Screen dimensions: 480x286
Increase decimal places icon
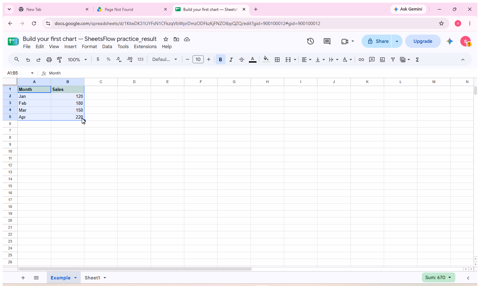pos(130,60)
